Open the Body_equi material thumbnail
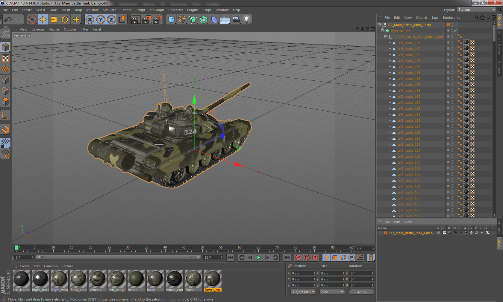This screenshot has height=302, width=503. pyautogui.click(x=79, y=281)
